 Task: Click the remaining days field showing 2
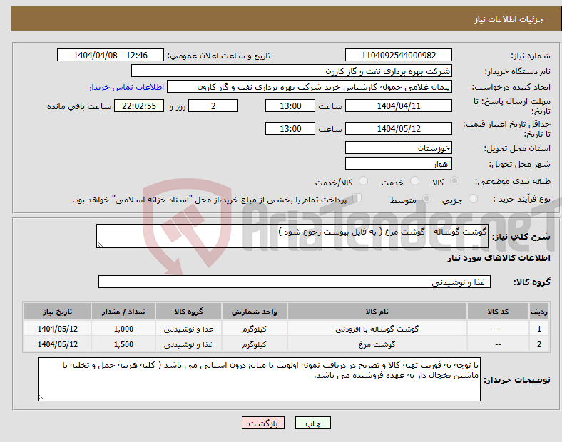click(213, 106)
